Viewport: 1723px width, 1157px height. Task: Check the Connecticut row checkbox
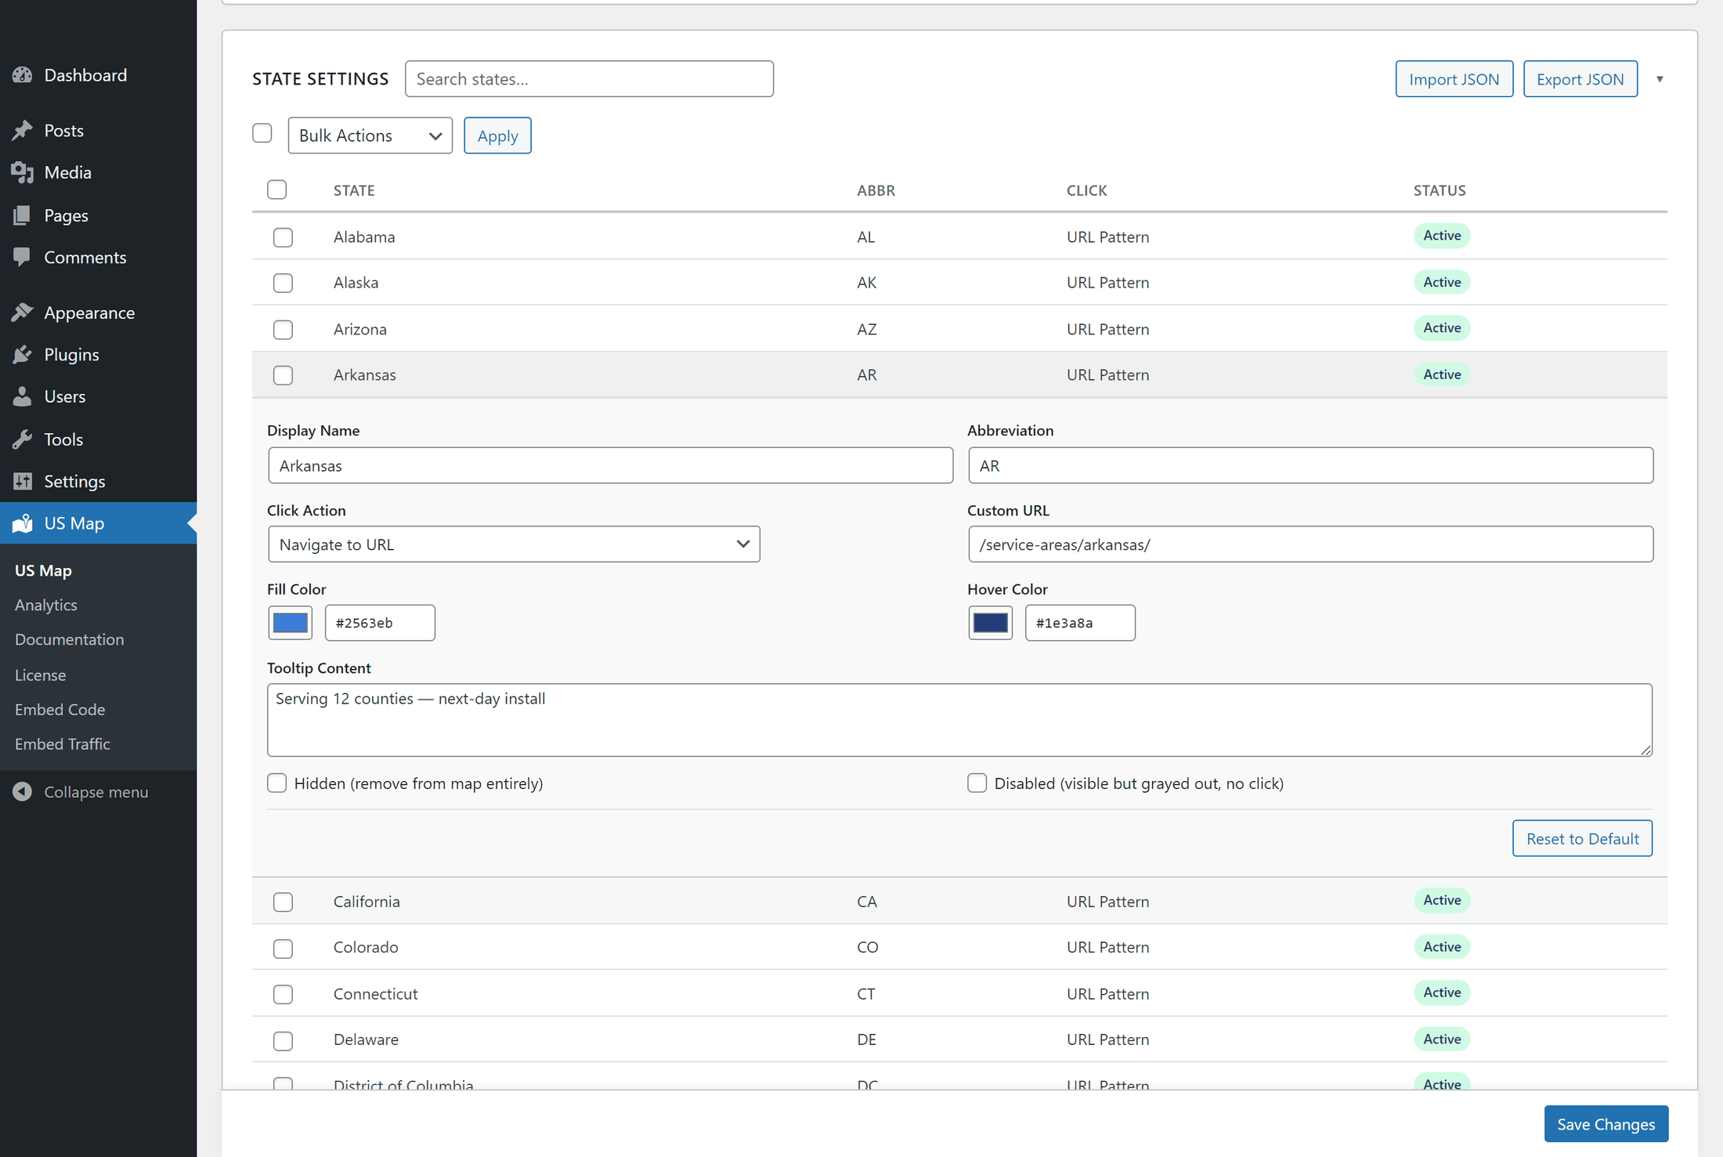tap(284, 995)
